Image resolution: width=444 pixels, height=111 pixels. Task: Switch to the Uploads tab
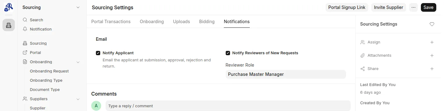tap(181, 22)
